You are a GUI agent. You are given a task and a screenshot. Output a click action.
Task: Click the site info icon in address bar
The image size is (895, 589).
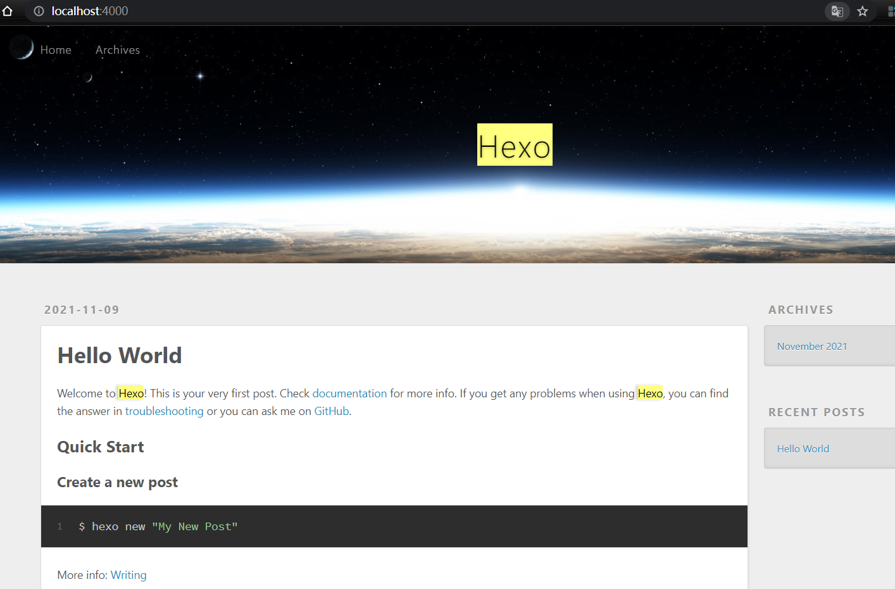(x=39, y=11)
